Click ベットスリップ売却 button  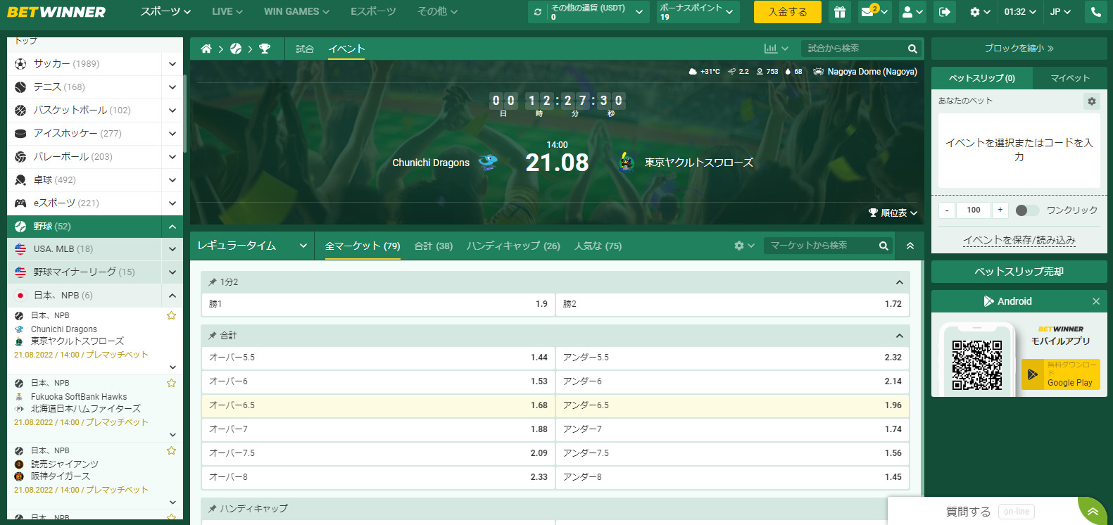[x=1019, y=272]
